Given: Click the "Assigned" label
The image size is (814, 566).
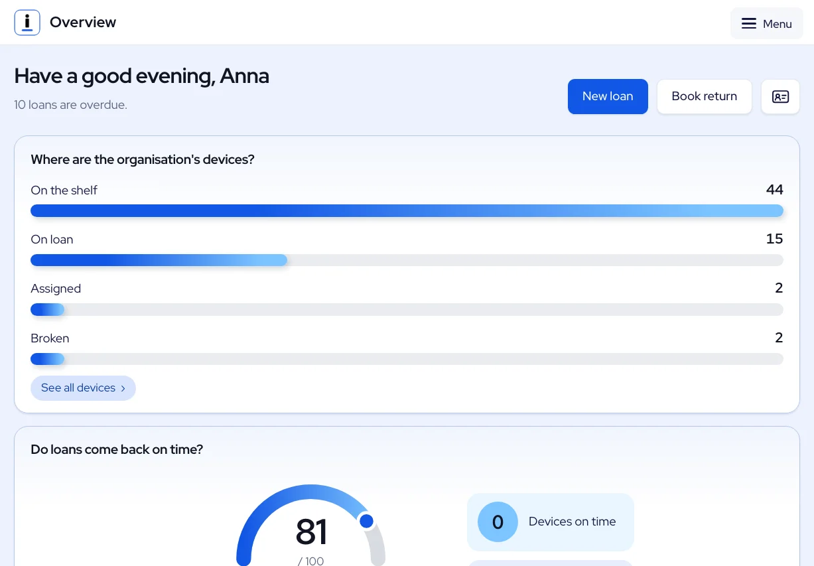Looking at the screenshot, I should (56, 289).
